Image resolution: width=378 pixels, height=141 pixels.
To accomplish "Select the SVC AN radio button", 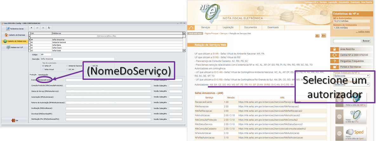I will coord(67,69).
